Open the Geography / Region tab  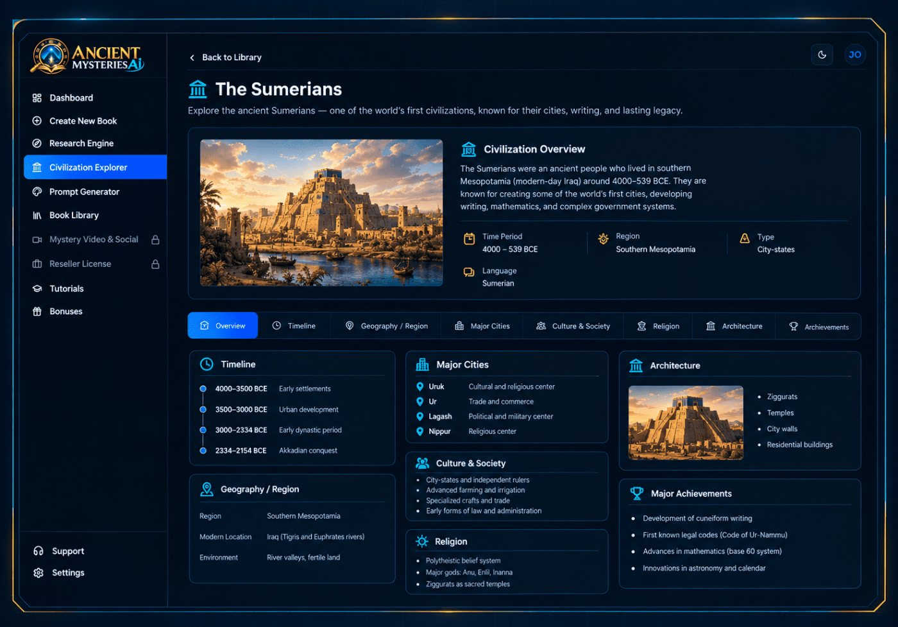tap(386, 326)
